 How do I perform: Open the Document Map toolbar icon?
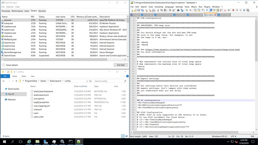pyautogui.click(x=218, y=10)
